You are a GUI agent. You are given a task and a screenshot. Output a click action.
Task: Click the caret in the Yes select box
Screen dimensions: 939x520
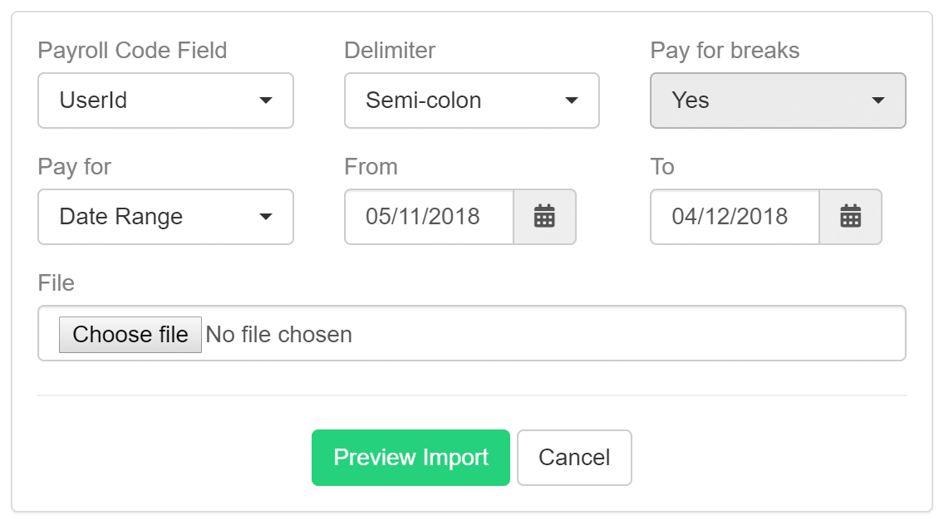click(878, 101)
